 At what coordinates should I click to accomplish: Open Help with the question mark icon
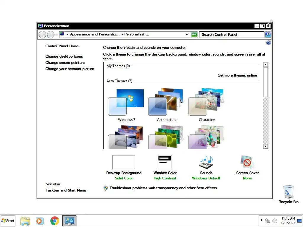click(268, 43)
